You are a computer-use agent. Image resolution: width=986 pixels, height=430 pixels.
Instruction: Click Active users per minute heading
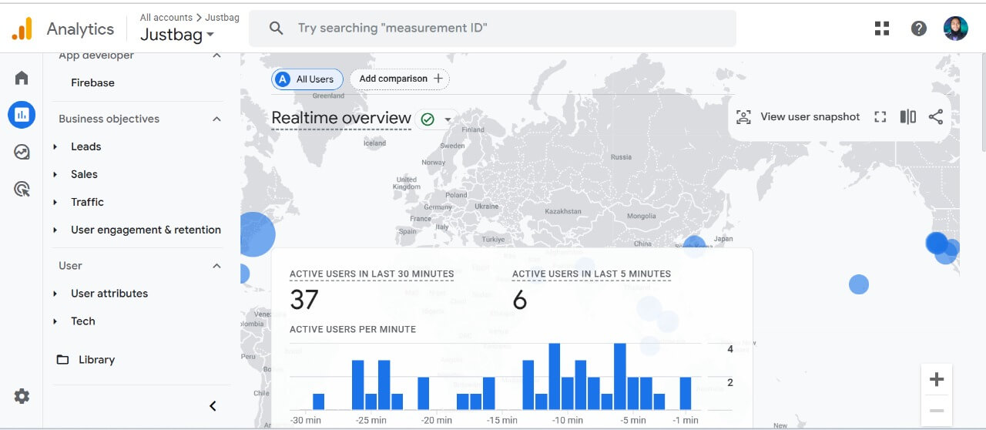(x=353, y=330)
